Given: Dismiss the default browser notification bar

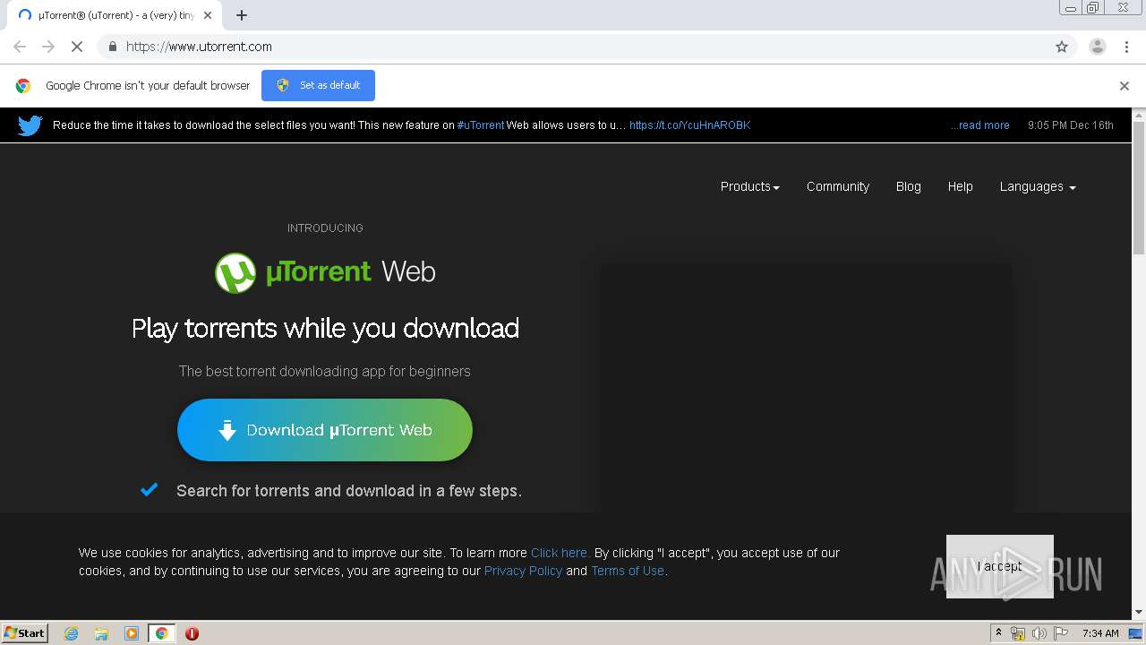Looking at the screenshot, I should pyautogui.click(x=1125, y=86).
